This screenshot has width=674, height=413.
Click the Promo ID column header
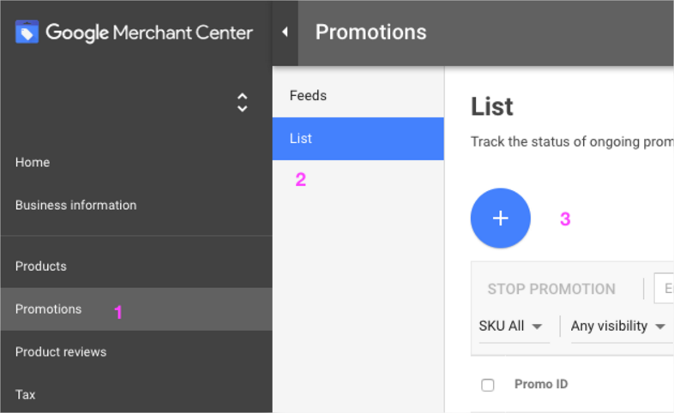541,384
